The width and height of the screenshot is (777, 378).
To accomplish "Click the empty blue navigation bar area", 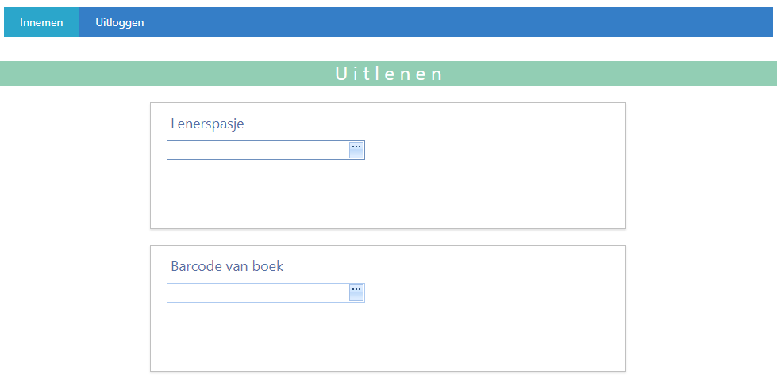I will click(x=468, y=22).
